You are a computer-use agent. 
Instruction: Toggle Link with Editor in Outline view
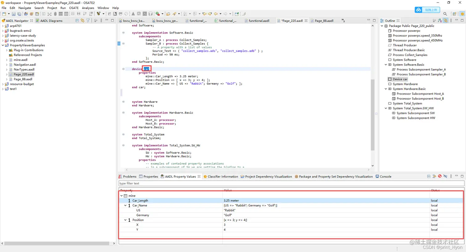coord(446,21)
